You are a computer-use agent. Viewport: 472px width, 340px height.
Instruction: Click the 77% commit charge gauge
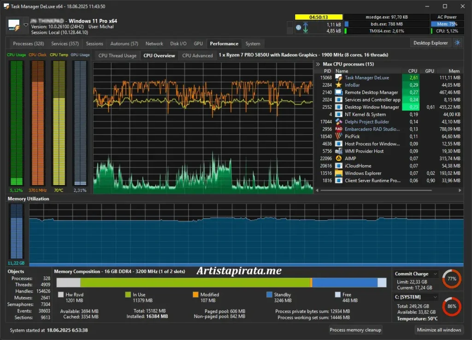pos(451,279)
